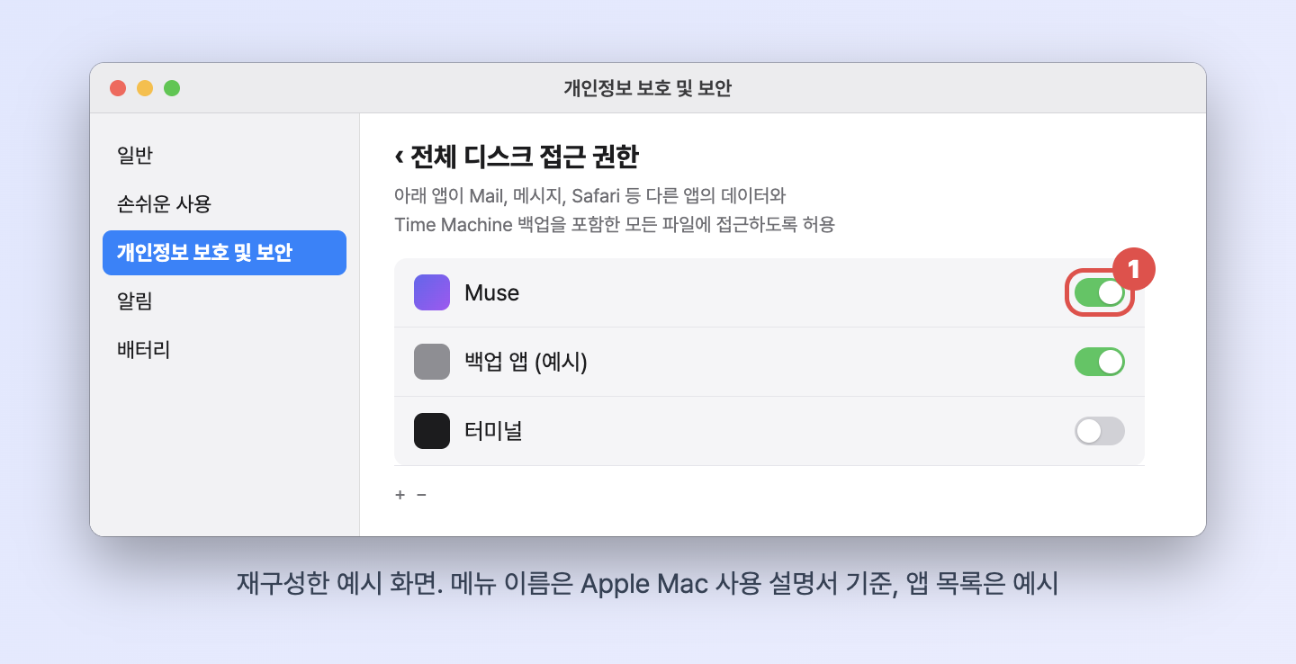
Task: Add an app with the plus button
Action: 400,495
